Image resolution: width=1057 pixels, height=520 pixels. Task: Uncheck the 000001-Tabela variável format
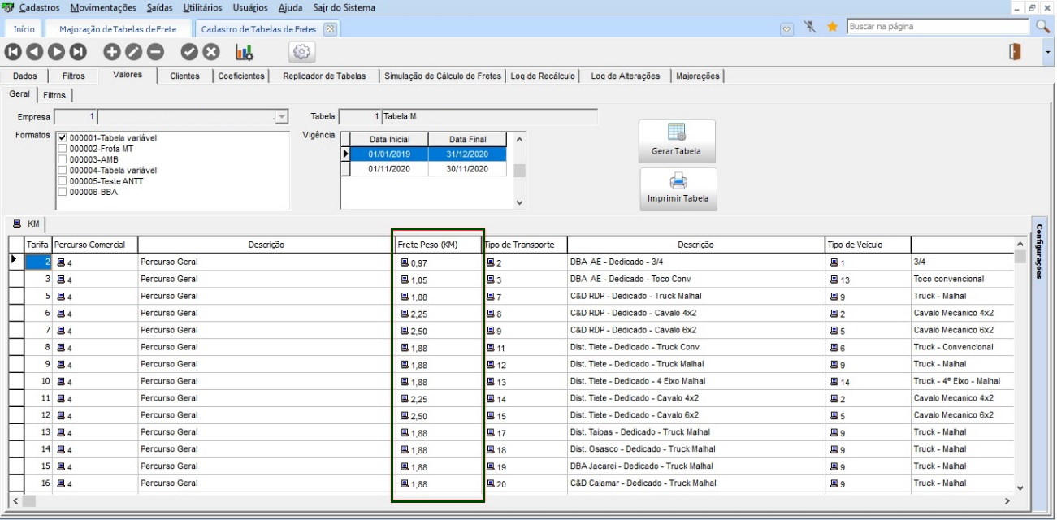pos(63,138)
